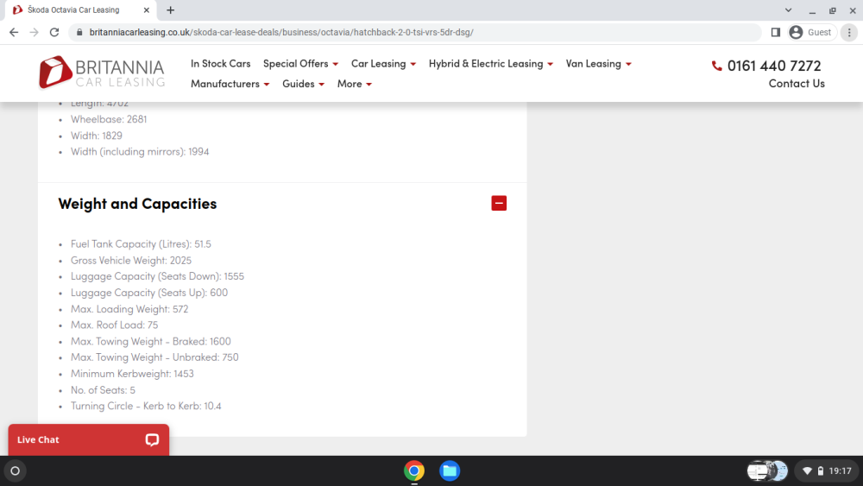This screenshot has width=863, height=486.
Task: Click 'Width: 1829'
Action: [x=97, y=136]
